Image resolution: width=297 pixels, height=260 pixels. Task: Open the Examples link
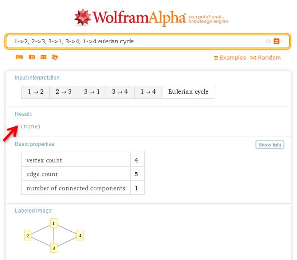pos(230,58)
